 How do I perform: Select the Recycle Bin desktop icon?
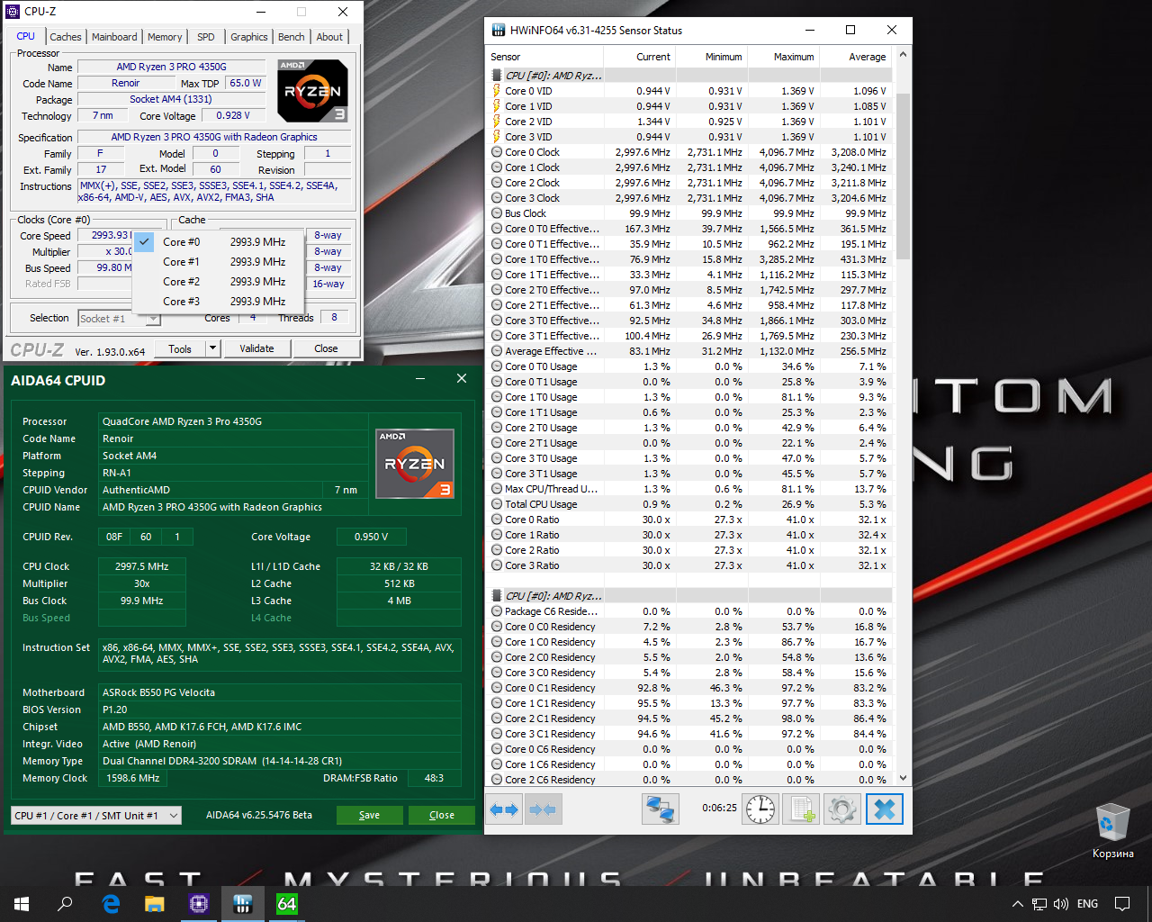tap(1112, 831)
